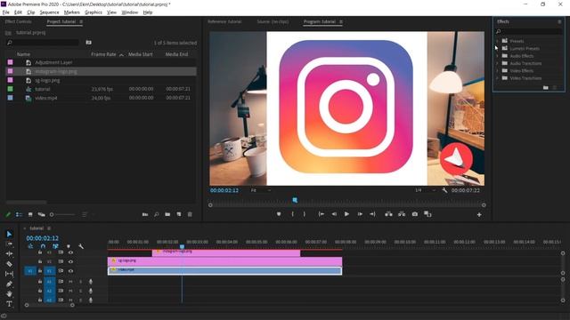Switch Project panel to Freeform View
The height and width of the screenshot is (320, 570).
[x=42, y=215]
